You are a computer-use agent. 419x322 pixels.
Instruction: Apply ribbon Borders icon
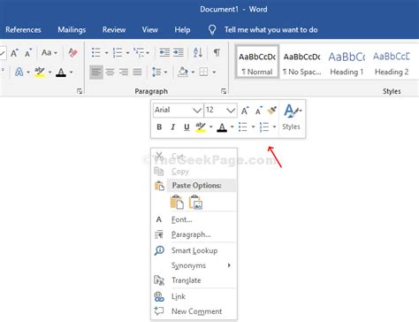[203, 72]
